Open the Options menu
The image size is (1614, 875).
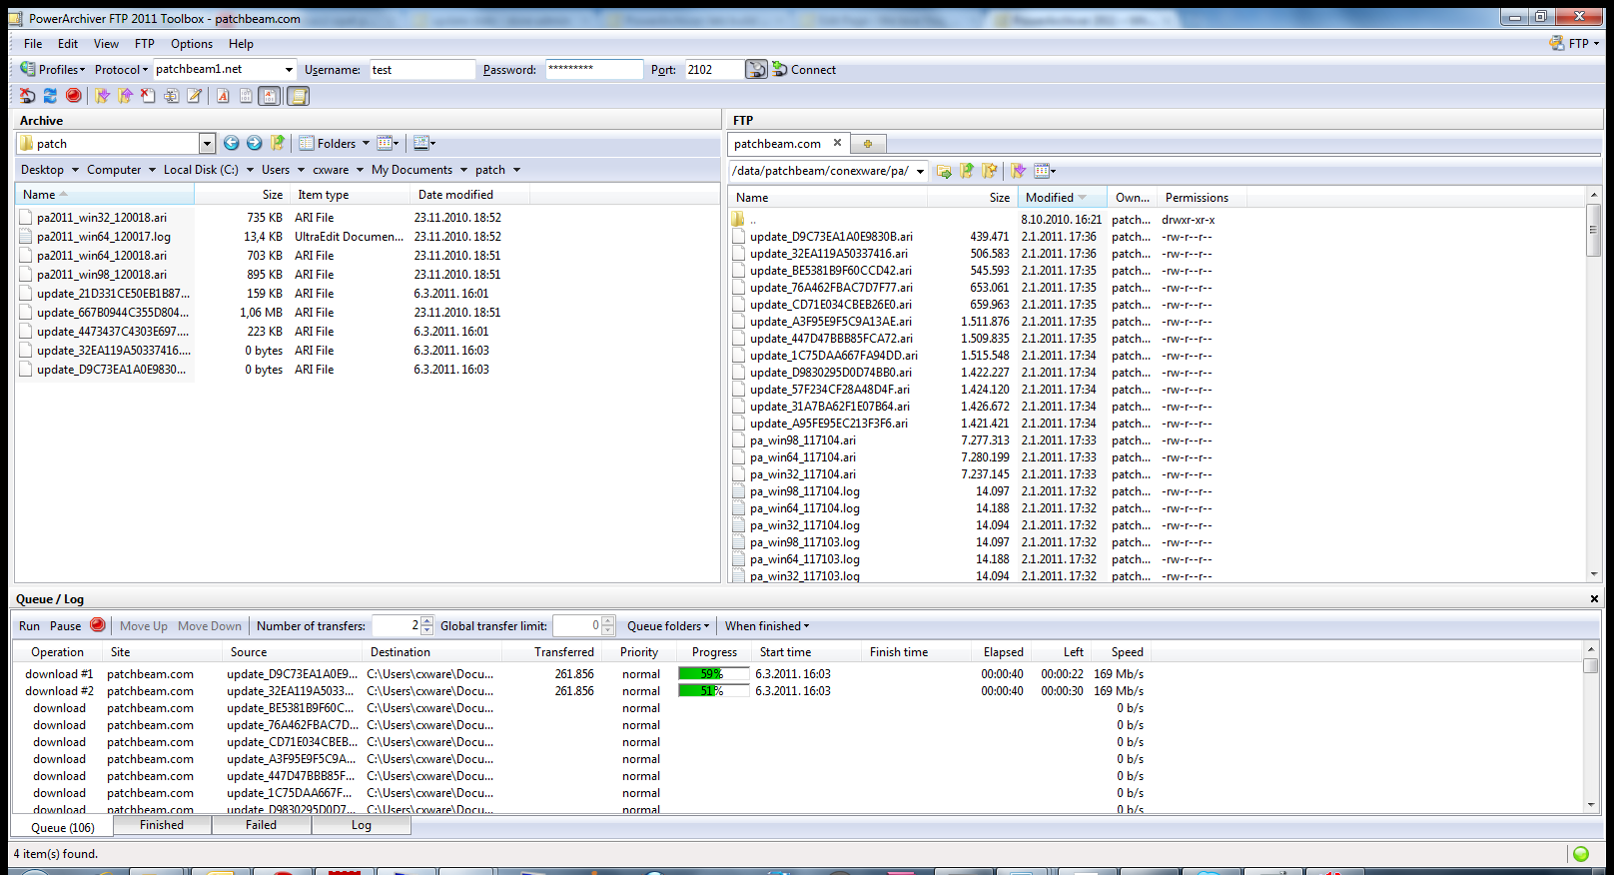tap(192, 44)
